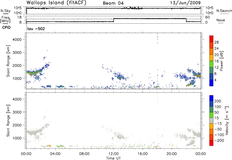
Task: Click the '04:00' time tick label
Action: click(x=55, y=154)
